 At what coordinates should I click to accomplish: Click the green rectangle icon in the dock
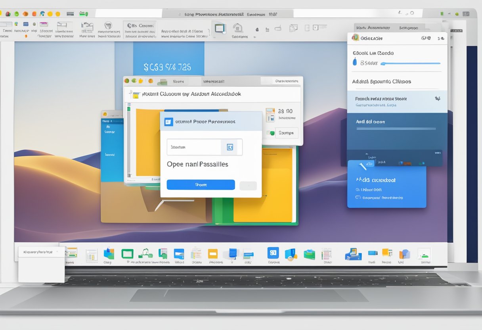coord(127,254)
